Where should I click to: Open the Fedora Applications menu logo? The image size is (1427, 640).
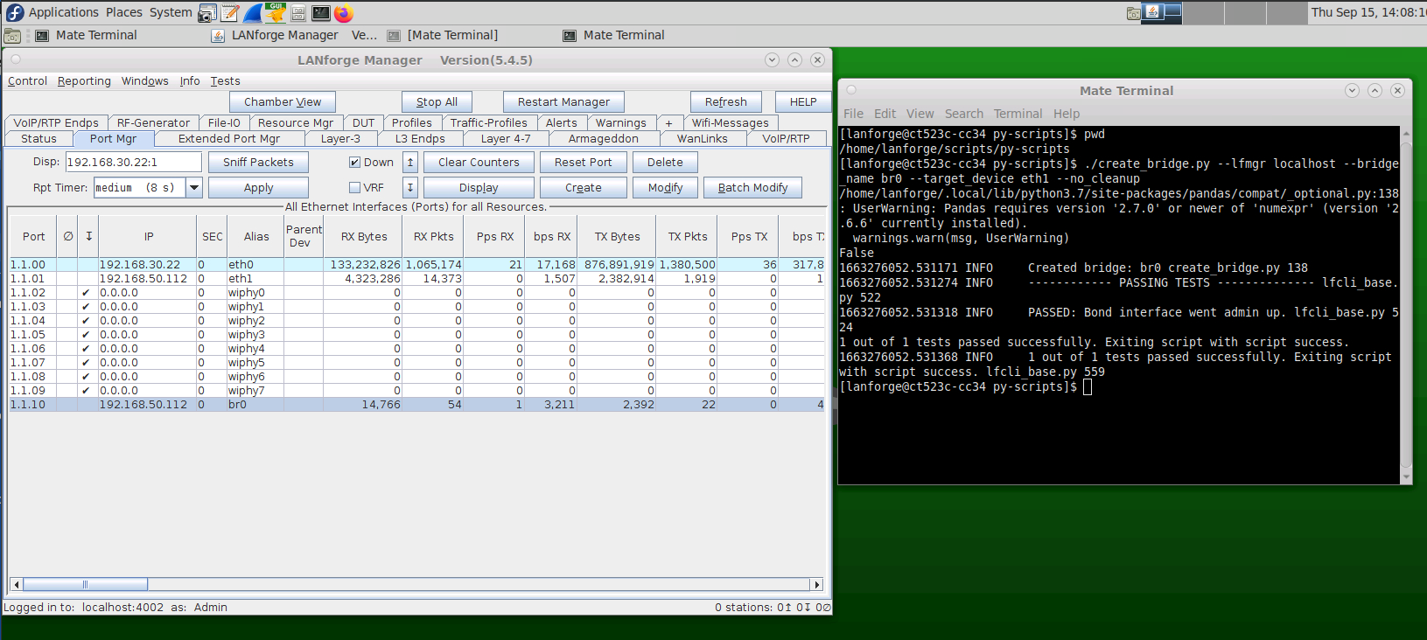pos(15,12)
